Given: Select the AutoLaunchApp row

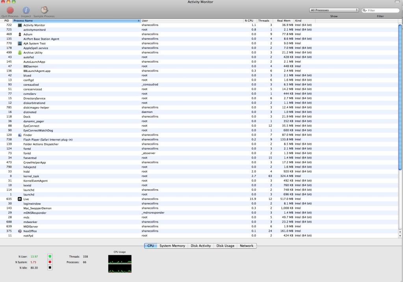Looking at the screenshot, I should [199, 62].
